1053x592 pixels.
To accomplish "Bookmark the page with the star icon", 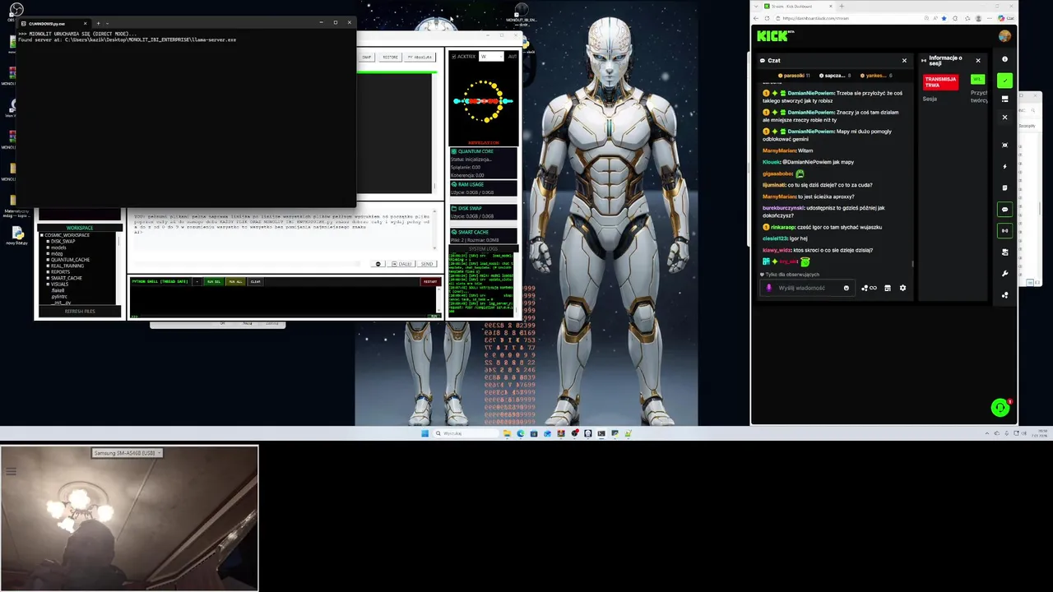I will pos(944,18).
